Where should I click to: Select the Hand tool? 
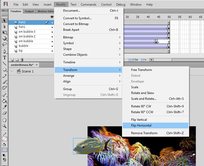[x=5, y=120]
